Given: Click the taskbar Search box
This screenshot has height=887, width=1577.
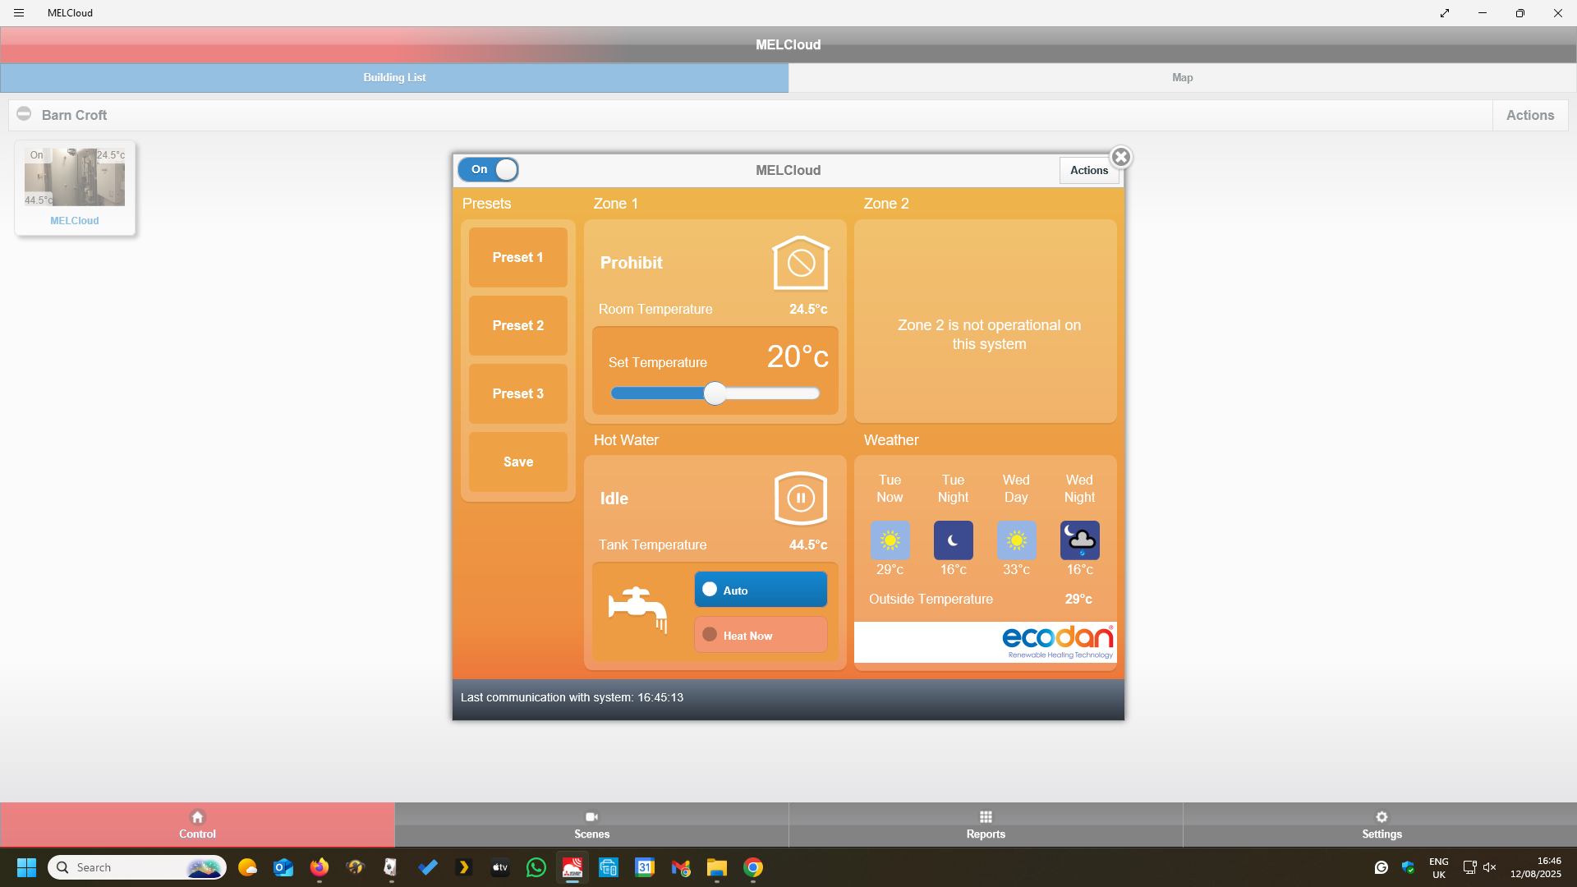Looking at the screenshot, I should [136, 867].
